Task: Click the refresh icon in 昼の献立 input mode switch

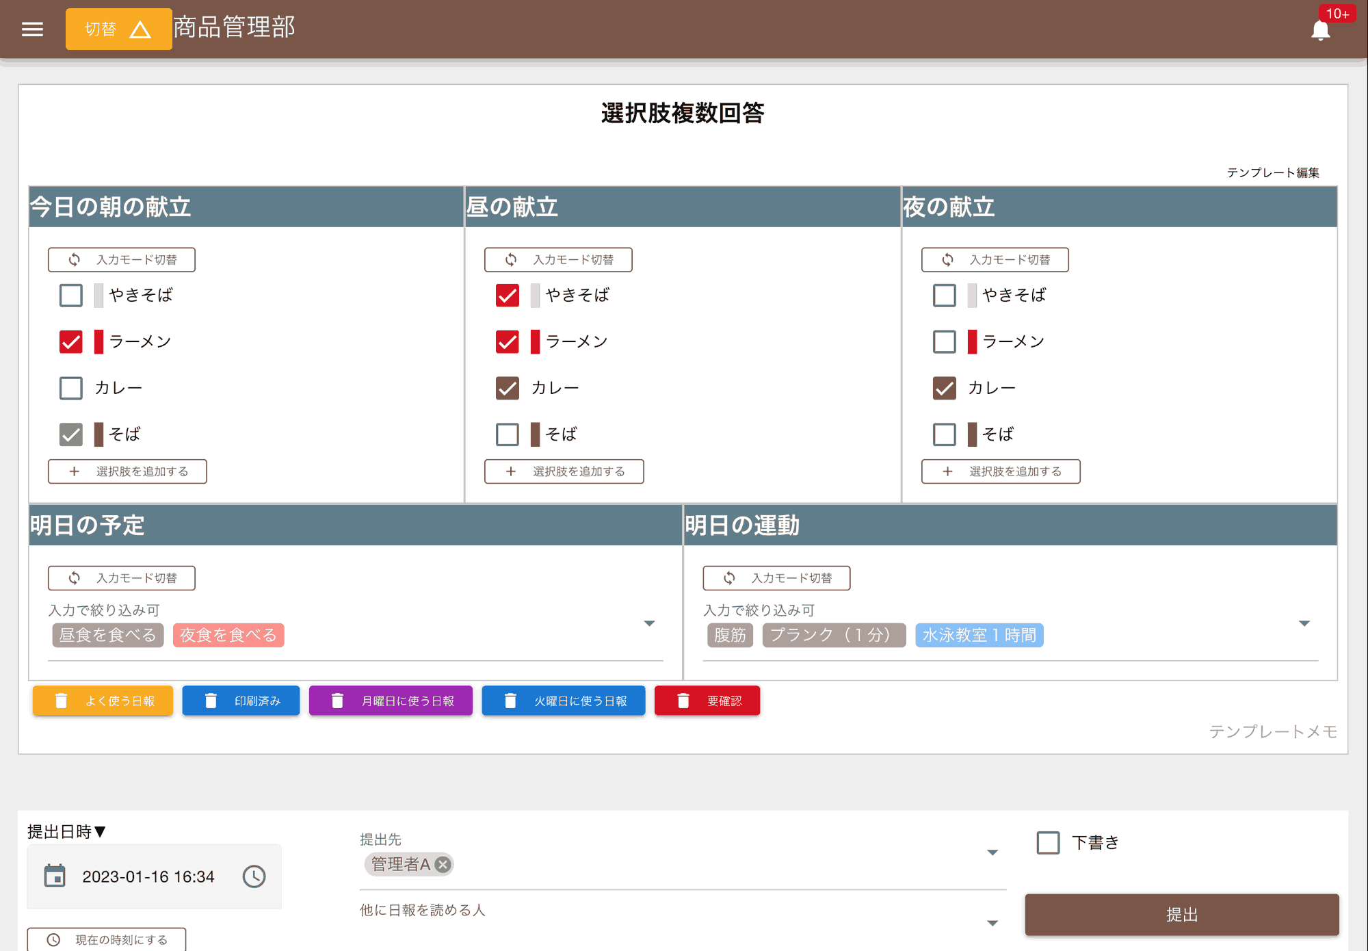Action: pos(511,259)
